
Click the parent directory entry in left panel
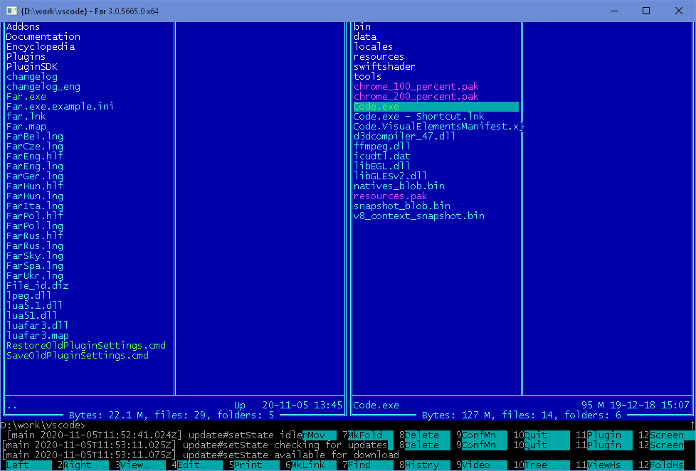click(11, 405)
